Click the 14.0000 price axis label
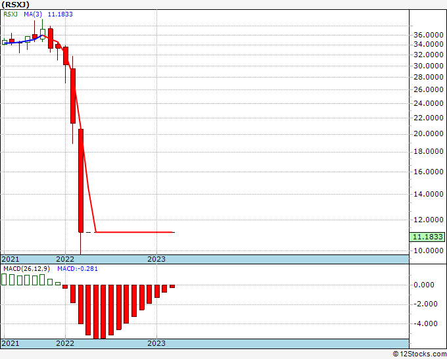 (429, 194)
